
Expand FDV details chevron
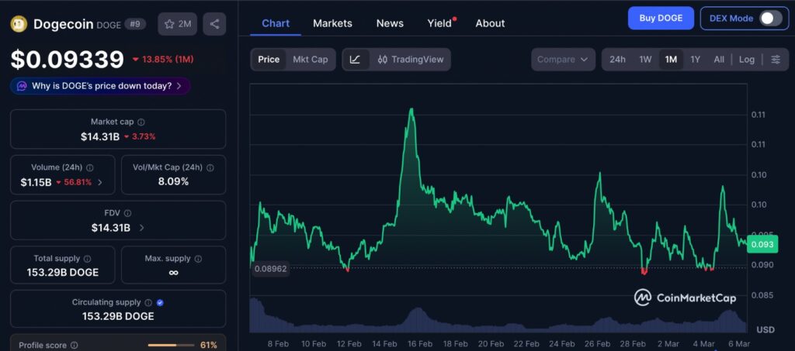(141, 228)
